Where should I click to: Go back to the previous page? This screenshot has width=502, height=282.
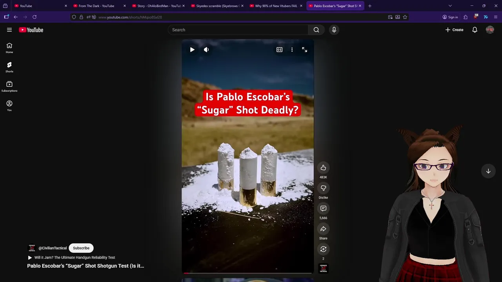(16, 17)
